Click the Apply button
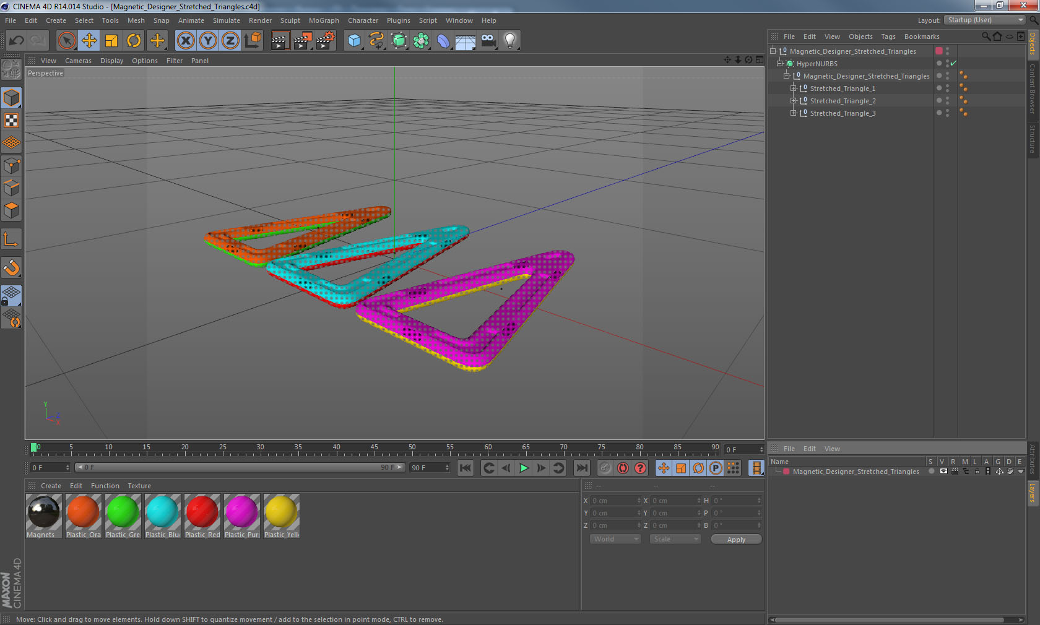The image size is (1040, 625). pos(736,540)
